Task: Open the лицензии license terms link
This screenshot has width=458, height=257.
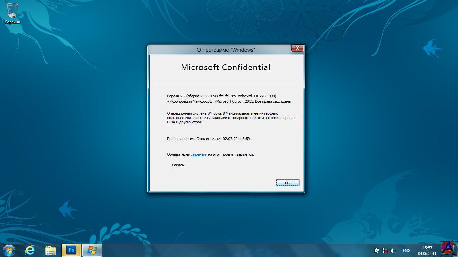Action: (x=199, y=154)
